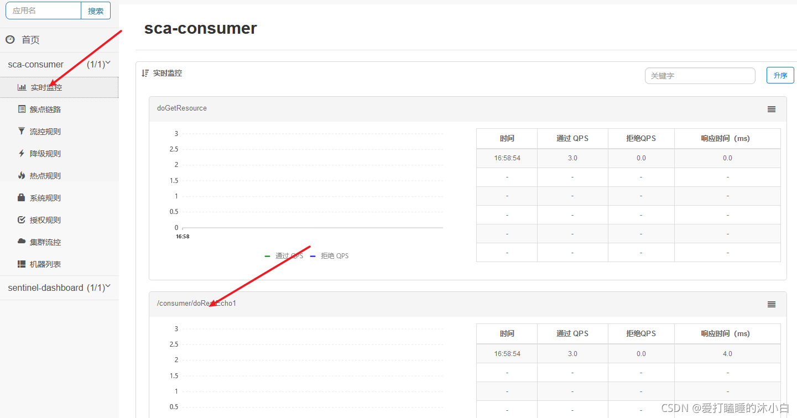Open the hamburger menu of /consumer/doRestEcho1 panel
Viewport: 797px width, 418px height.
point(772,305)
